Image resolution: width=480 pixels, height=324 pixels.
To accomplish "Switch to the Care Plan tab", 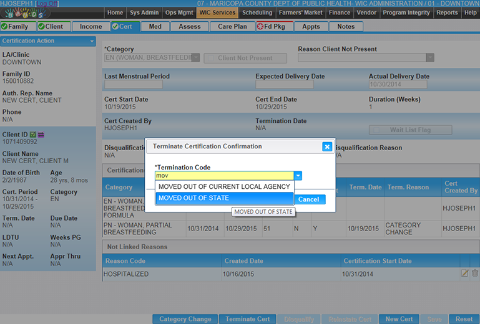I will click(x=232, y=26).
